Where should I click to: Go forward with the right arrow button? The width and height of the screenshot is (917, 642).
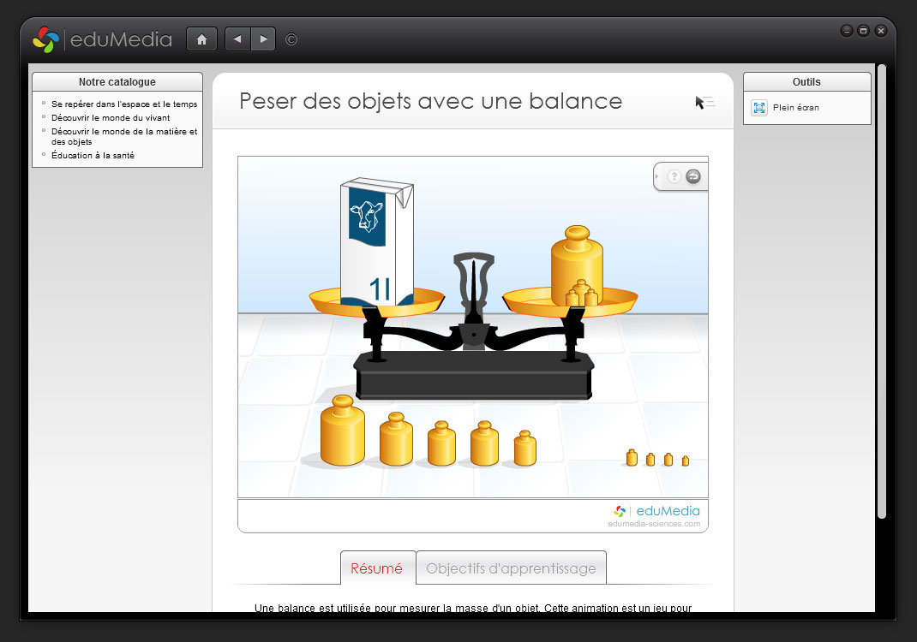263,39
